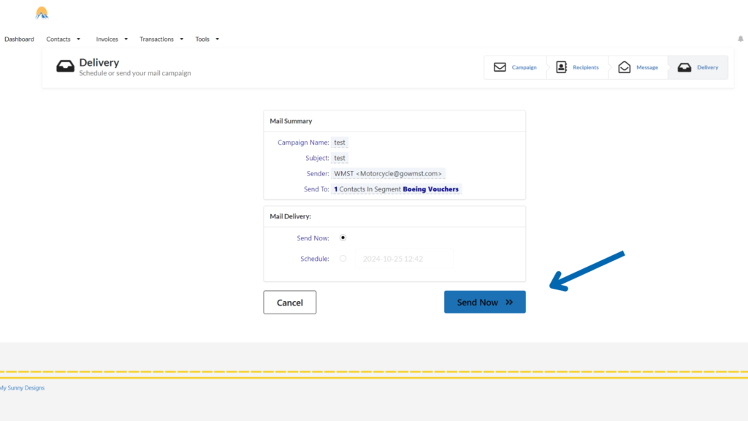
Task: Click the Boeing Vouchers segment name
Action: 430,189
